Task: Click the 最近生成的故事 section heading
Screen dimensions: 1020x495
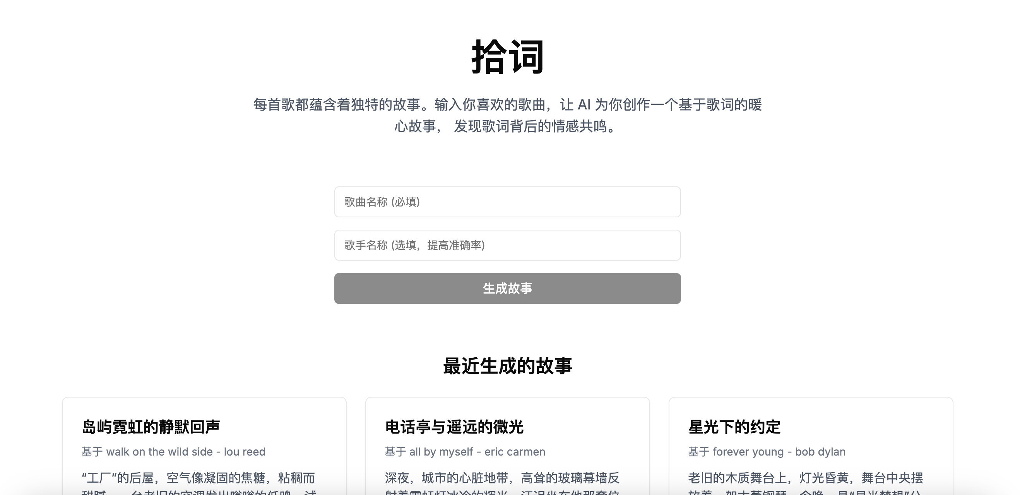Action: click(x=507, y=365)
